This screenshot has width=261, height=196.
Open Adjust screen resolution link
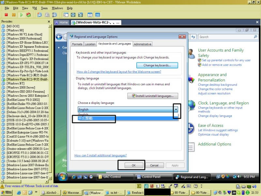(x=214, y=93)
